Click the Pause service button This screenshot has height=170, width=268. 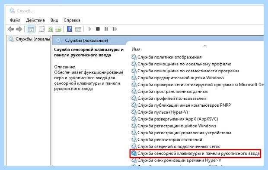[106, 29]
